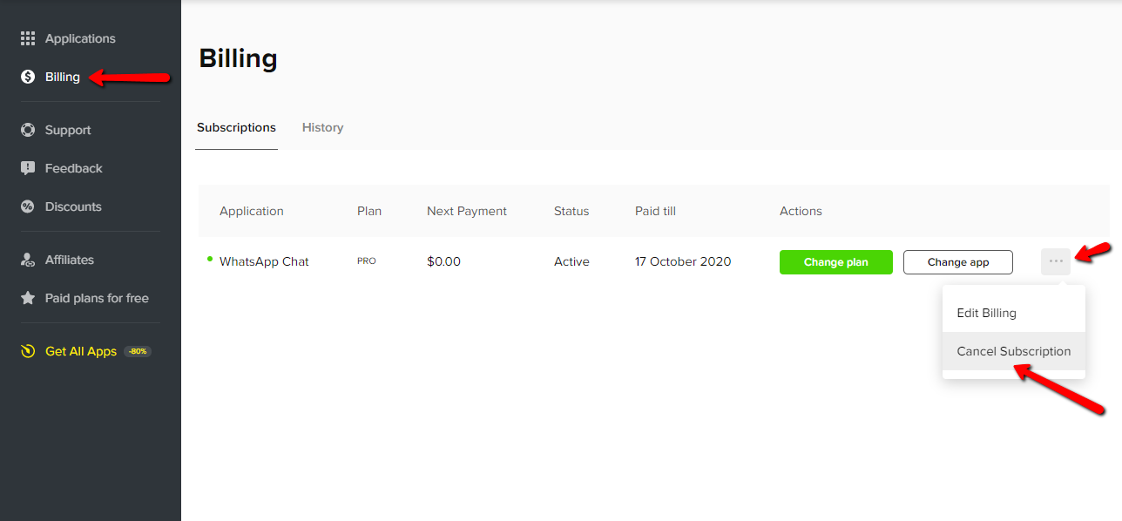Click the PRO plan label
The image size is (1122, 521).
pyautogui.click(x=367, y=261)
